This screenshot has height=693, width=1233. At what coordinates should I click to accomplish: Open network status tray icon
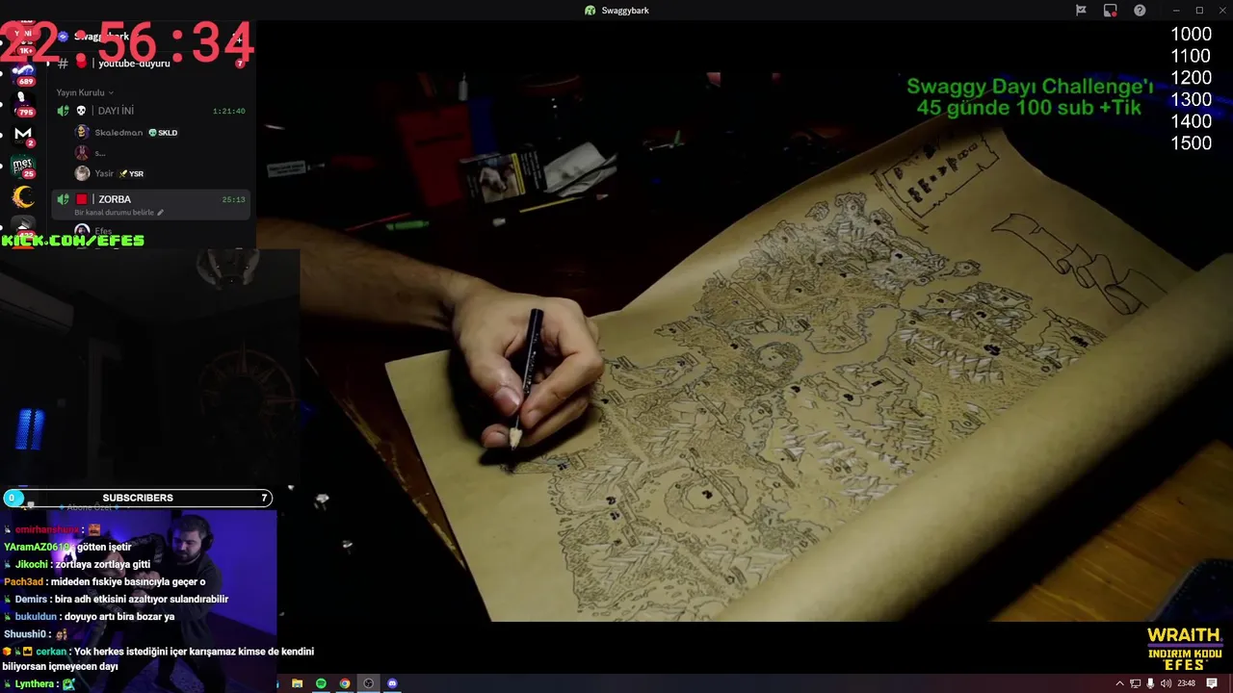click(x=1135, y=683)
